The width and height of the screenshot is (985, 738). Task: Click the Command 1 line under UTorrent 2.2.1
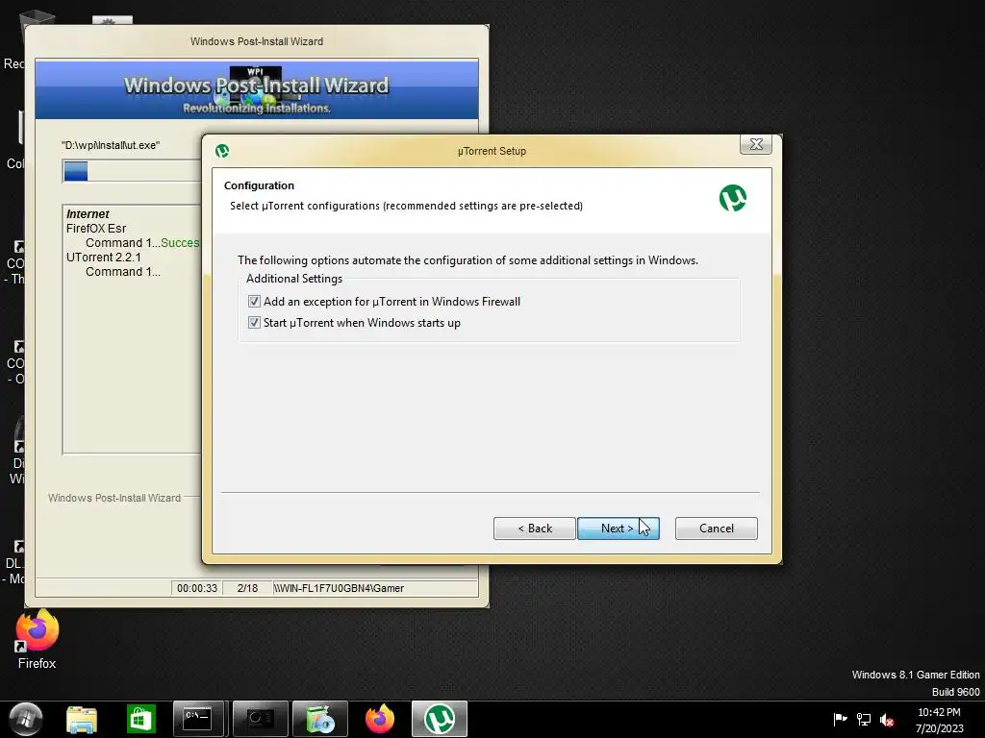pos(123,272)
